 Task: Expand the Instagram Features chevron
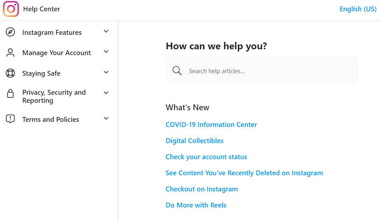click(106, 31)
